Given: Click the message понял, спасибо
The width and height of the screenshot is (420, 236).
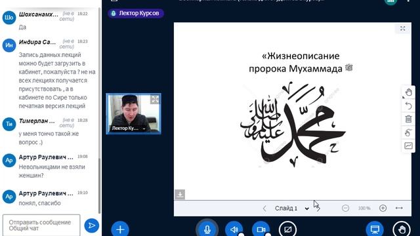Looking at the screenshot, I should tap(39, 203).
